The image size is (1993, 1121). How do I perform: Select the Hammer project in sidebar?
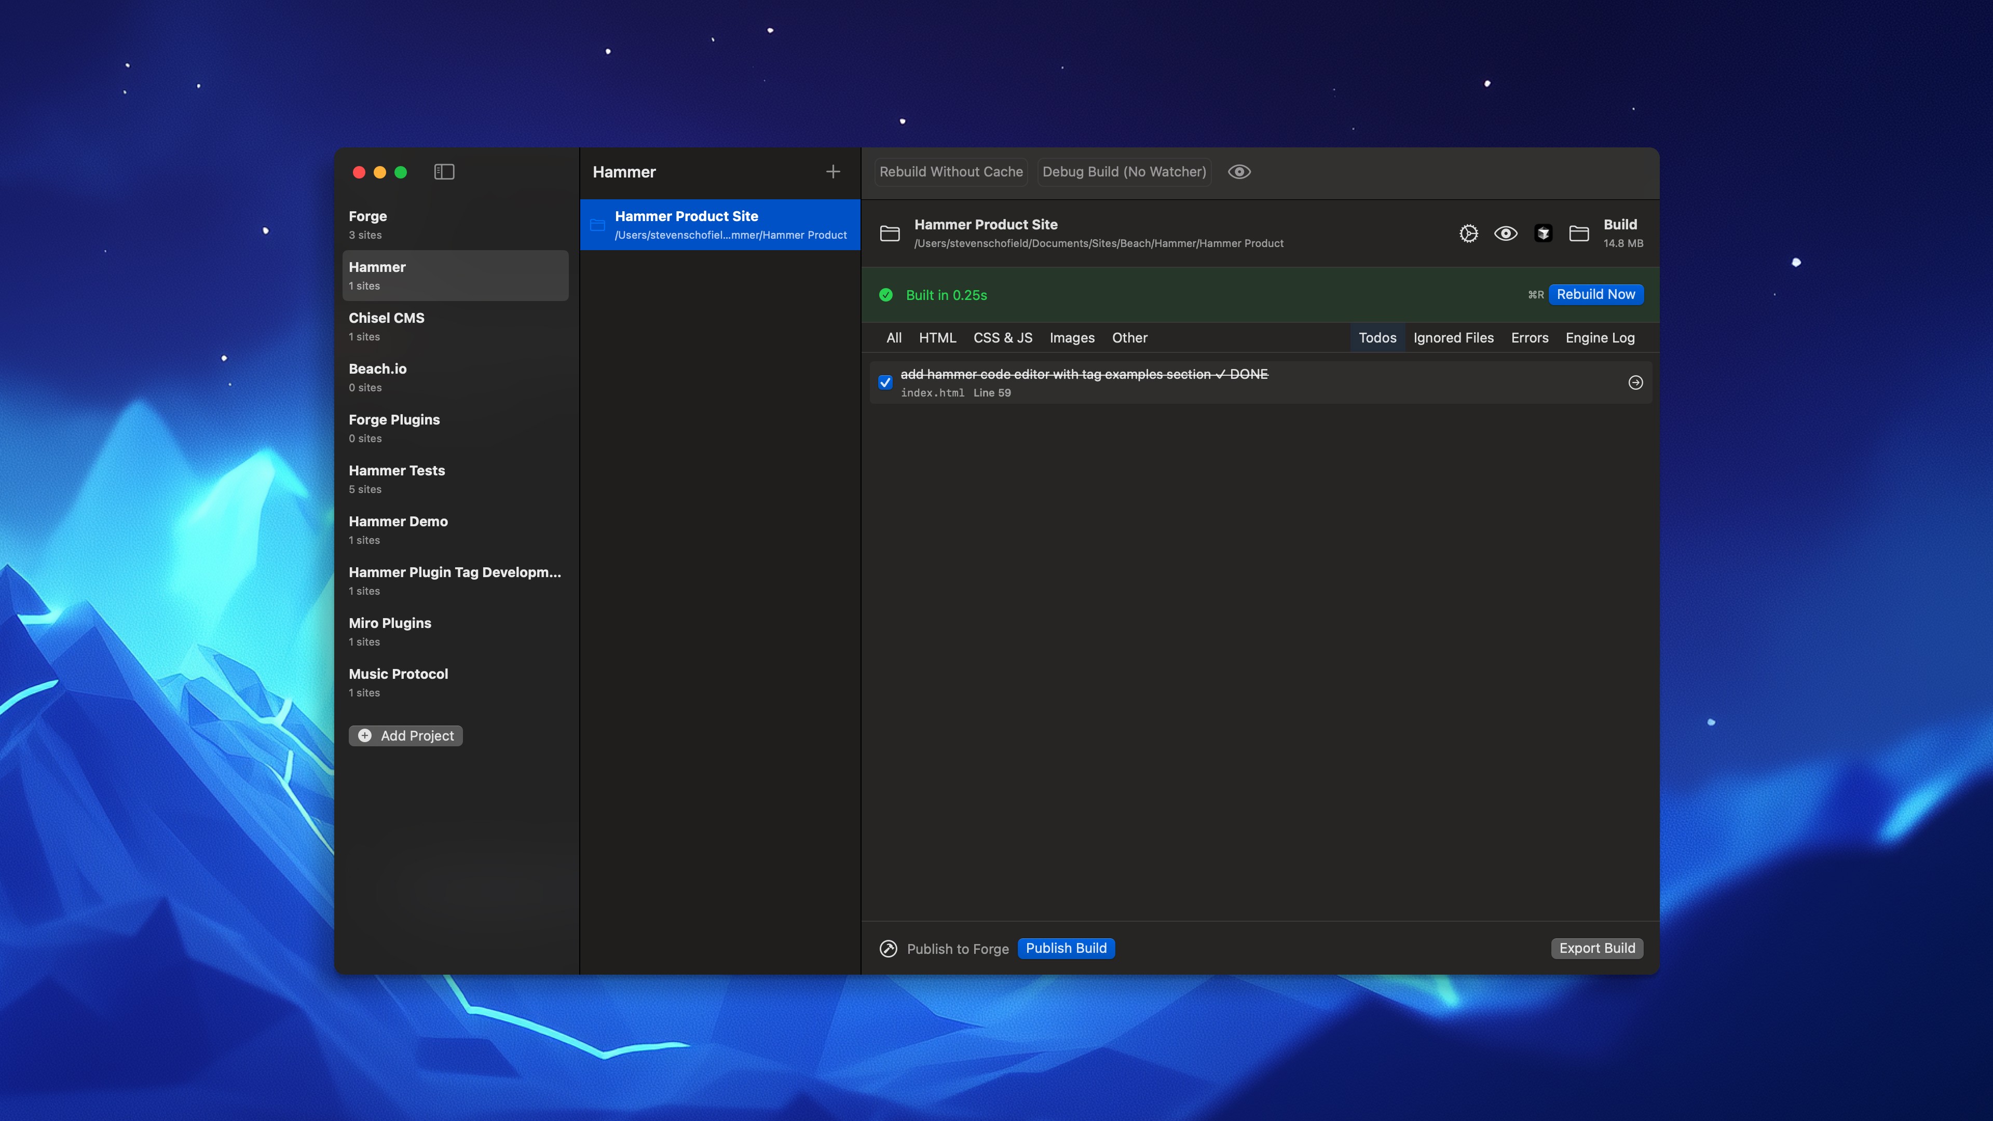pyautogui.click(x=455, y=276)
